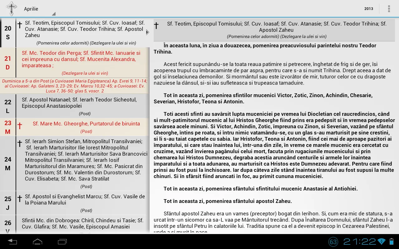Tap the cross icon beside day 25

pos(20,199)
